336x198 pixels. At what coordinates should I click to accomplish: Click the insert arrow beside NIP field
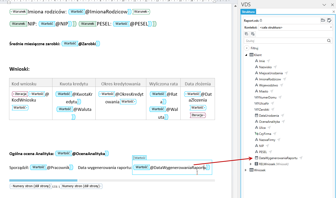pyautogui.click(x=267, y=146)
